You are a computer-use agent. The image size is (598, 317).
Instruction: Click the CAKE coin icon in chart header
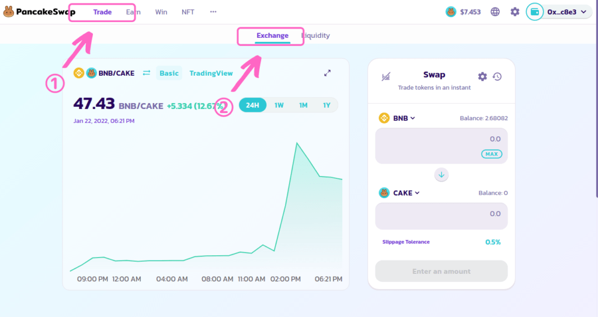click(91, 73)
